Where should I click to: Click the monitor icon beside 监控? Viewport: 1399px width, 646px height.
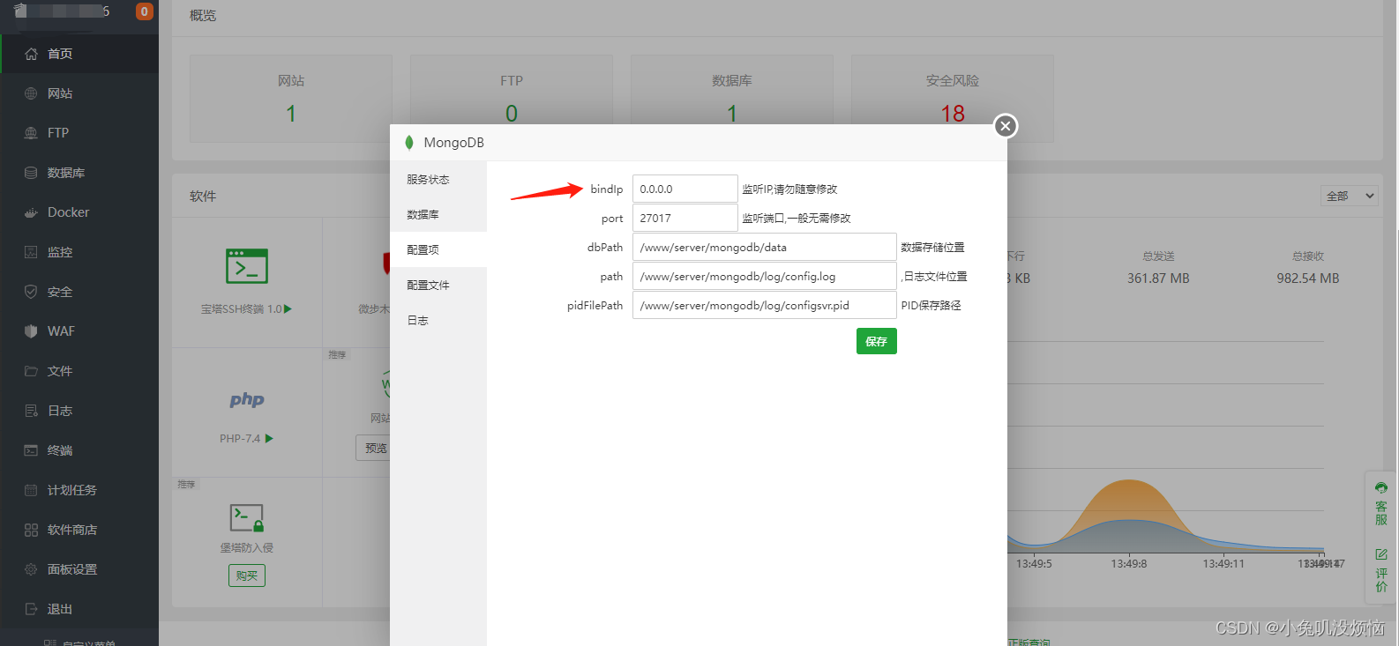coord(31,252)
